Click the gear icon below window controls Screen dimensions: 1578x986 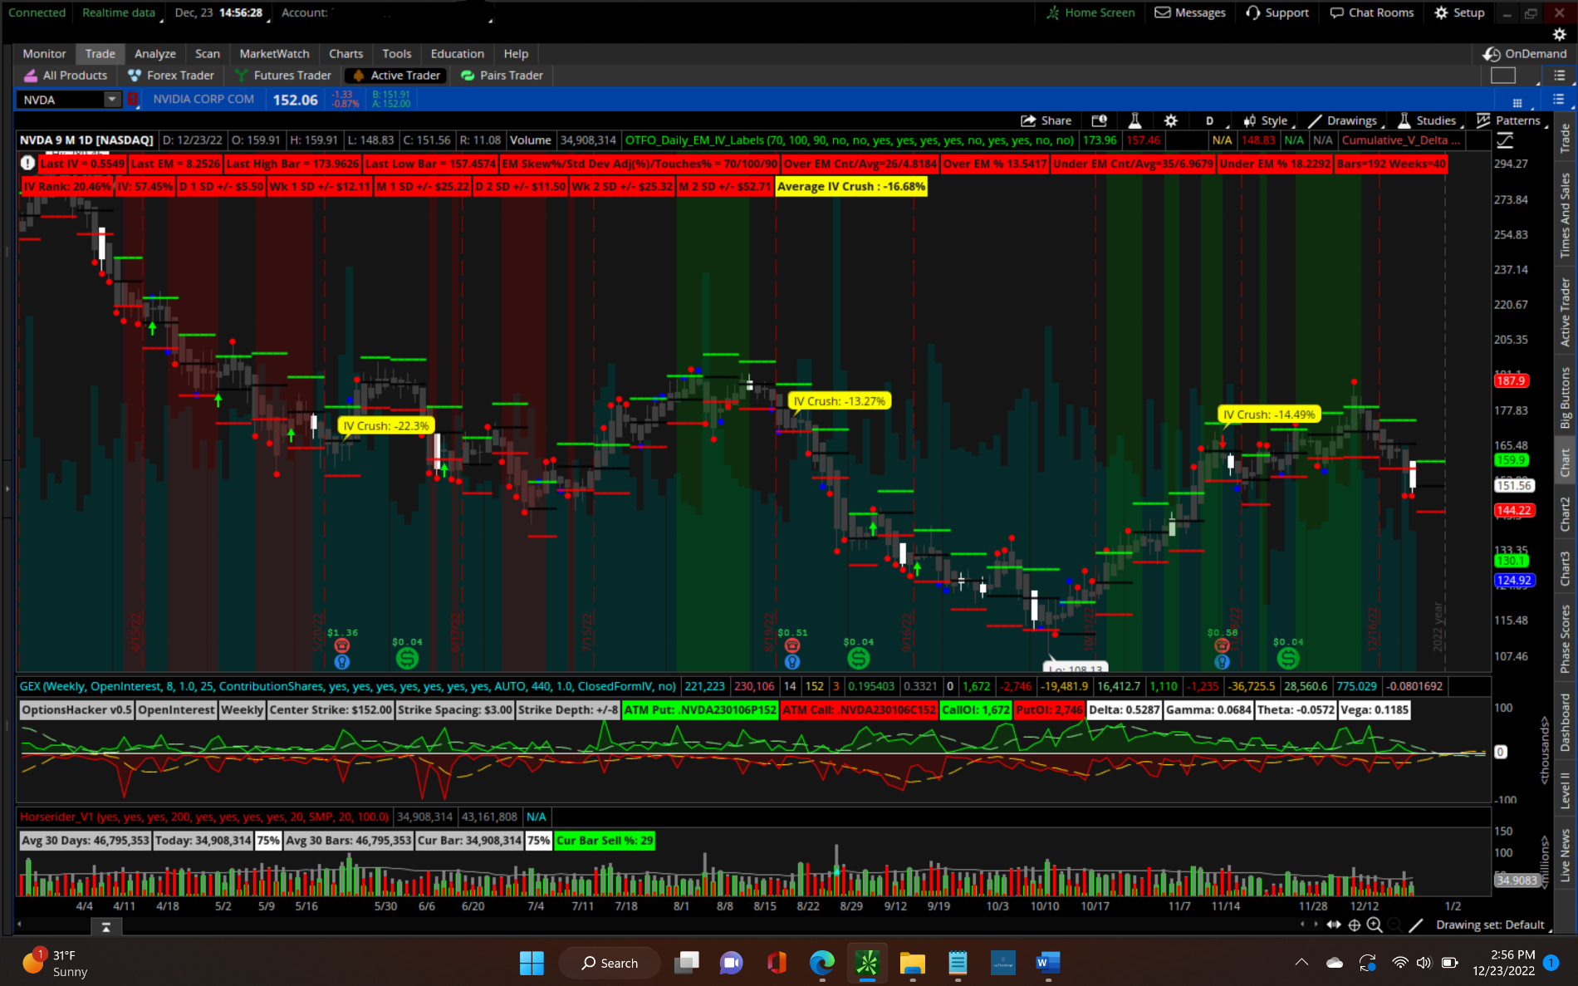[x=1559, y=34]
